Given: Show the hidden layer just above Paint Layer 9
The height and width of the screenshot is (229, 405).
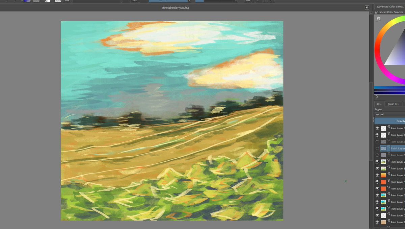Looking at the screenshot, I should click(x=377, y=155).
